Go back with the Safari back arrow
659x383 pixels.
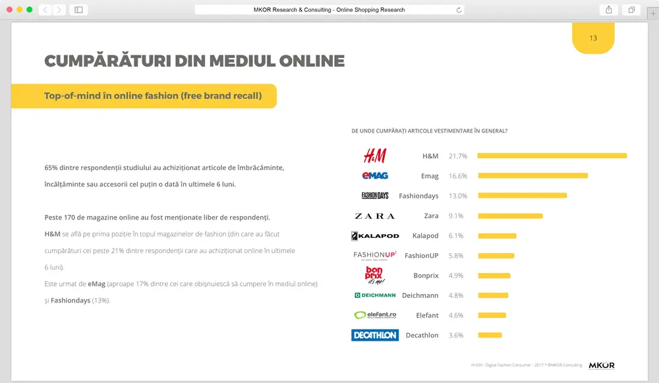(45, 10)
